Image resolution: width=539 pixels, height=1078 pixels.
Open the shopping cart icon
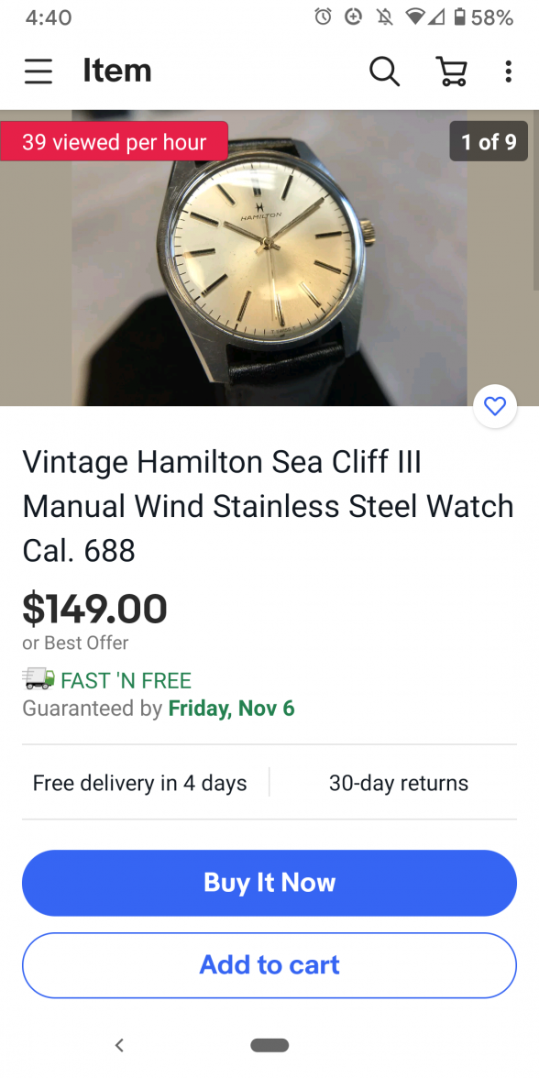[452, 71]
